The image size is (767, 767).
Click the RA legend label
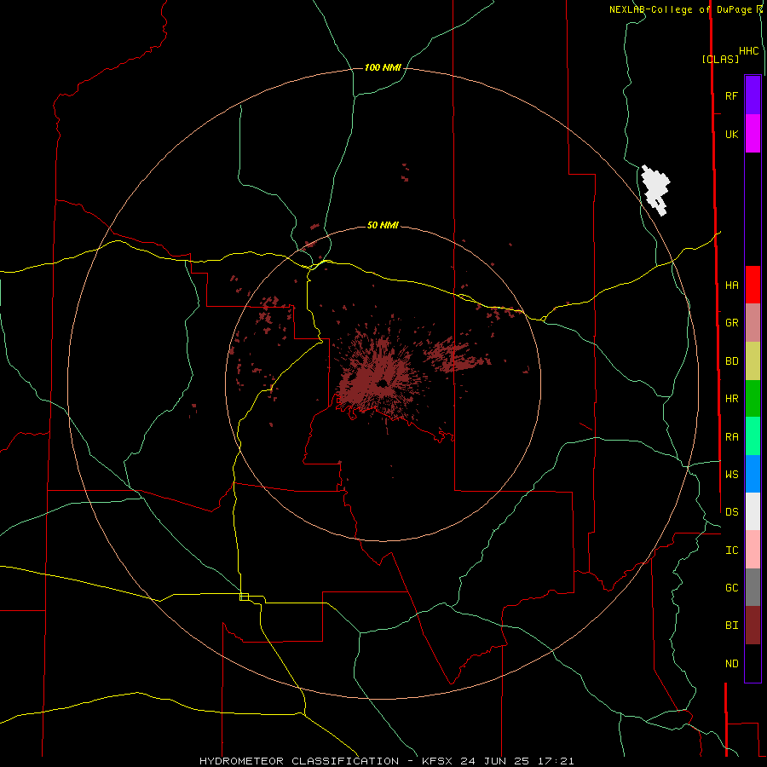pyautogui.click(x=731, y=437)
